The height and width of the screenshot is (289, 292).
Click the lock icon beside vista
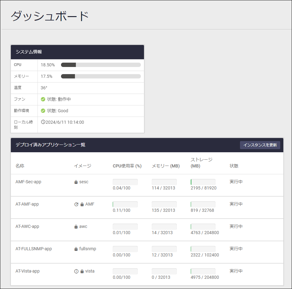[82, 271]
